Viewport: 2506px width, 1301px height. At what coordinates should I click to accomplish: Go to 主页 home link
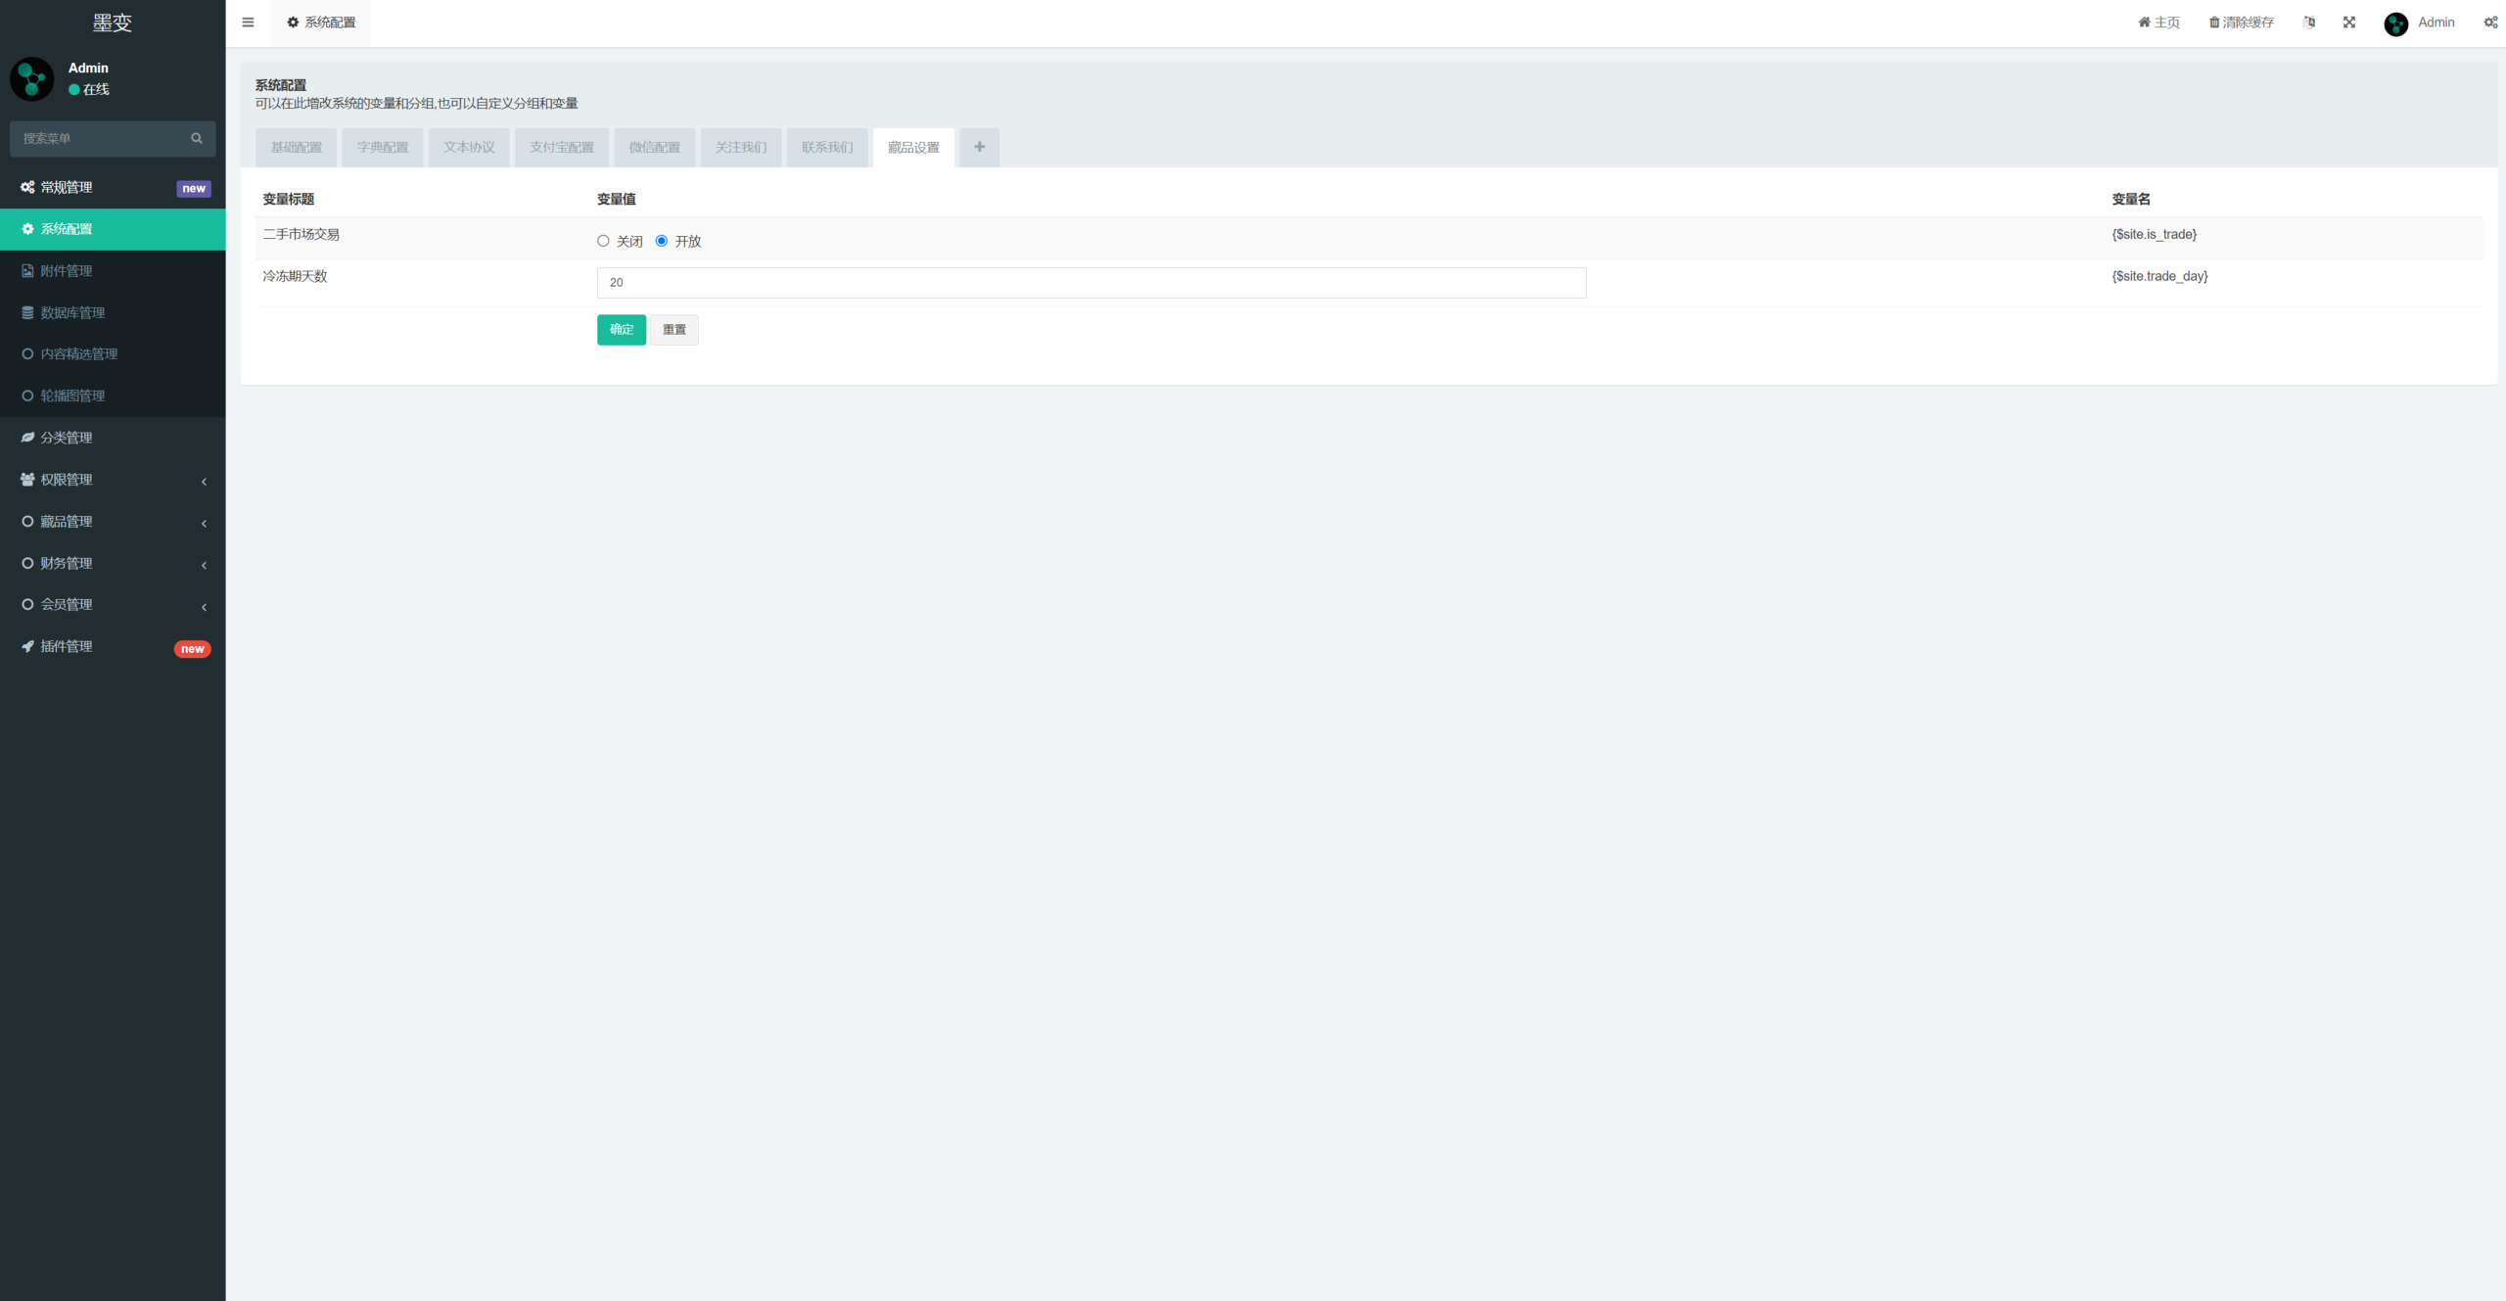pyautogui.click(x=2158, y=23)
